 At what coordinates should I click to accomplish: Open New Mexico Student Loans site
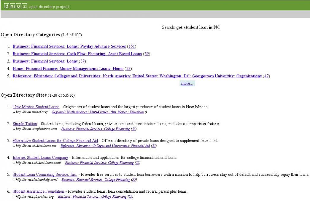coord(36,107)
